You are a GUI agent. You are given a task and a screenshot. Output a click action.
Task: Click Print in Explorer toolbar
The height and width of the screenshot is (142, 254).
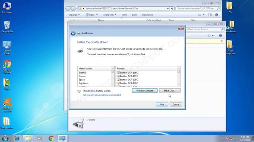click(x=124, y=15)
